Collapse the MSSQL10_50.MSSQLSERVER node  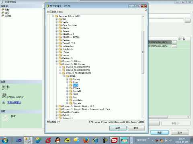60,73
